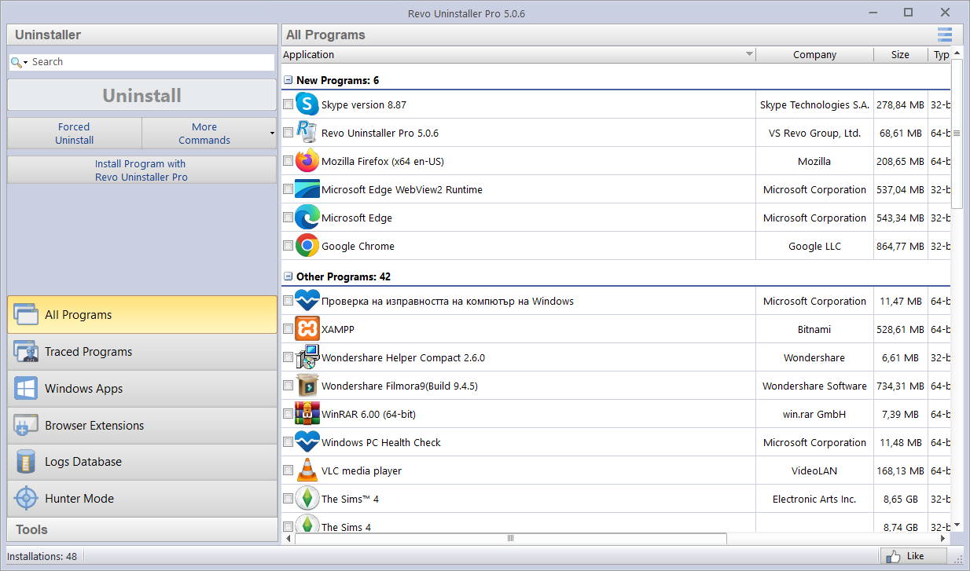Click the WinRAR icon
970x571 pixels.
pos(307,414)
